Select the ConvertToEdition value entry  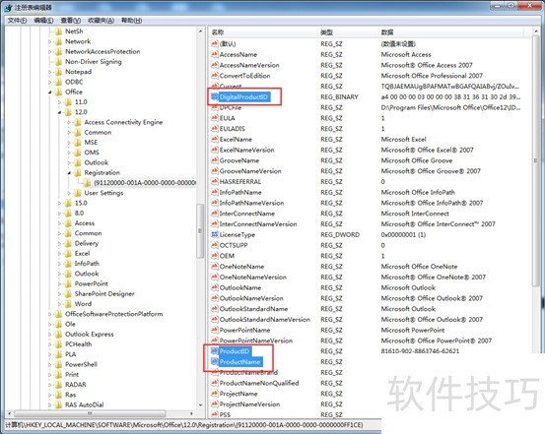tap(244, 76)
